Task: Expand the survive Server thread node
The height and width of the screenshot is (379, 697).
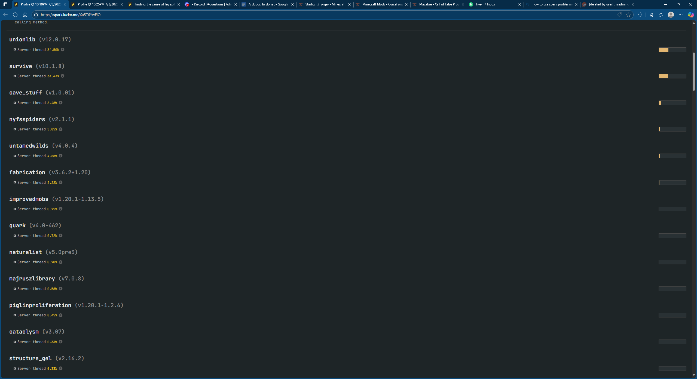Action: coord(15,76)
